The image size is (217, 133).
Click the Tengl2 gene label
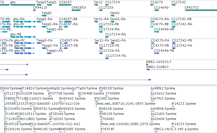tap(46, 13)
